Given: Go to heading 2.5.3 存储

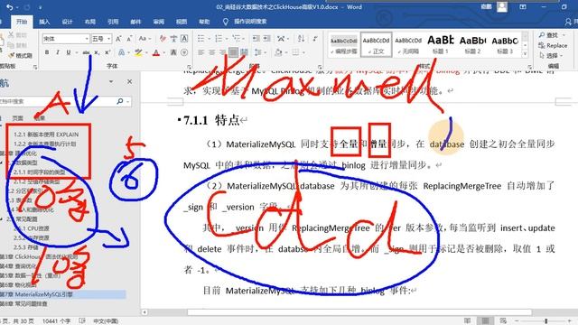Looking at the screenshot, I should 26,247.
